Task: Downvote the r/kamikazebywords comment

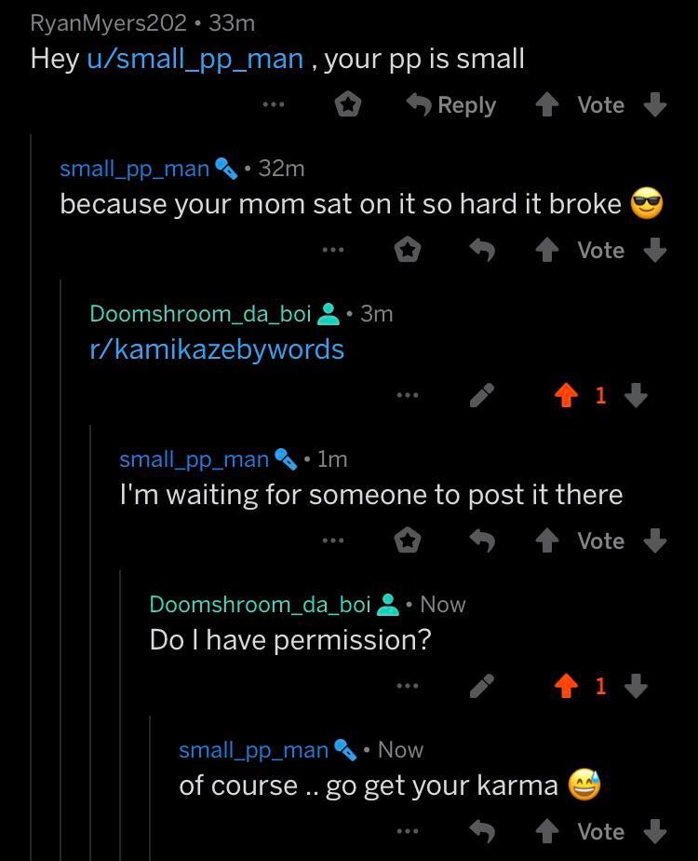Action: click(x=637, y=396)
